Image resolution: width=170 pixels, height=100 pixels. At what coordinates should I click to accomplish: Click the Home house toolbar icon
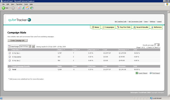27,8
